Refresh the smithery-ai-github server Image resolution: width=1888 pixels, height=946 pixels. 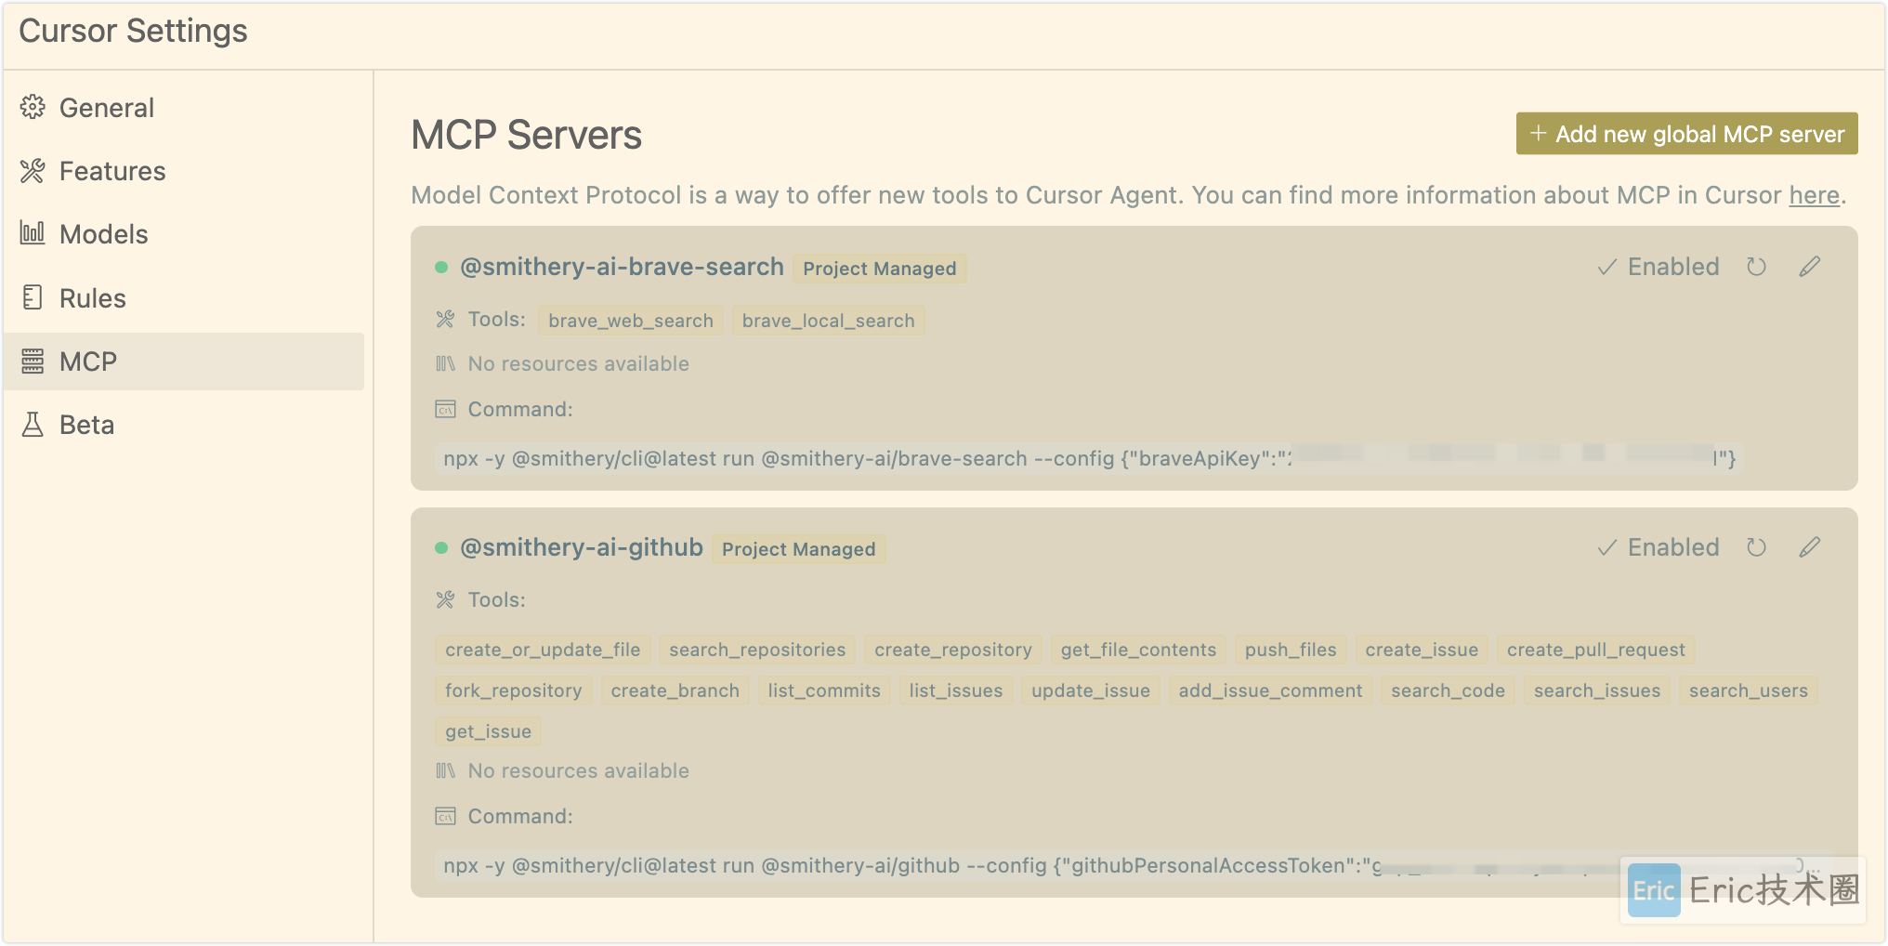1755,548
